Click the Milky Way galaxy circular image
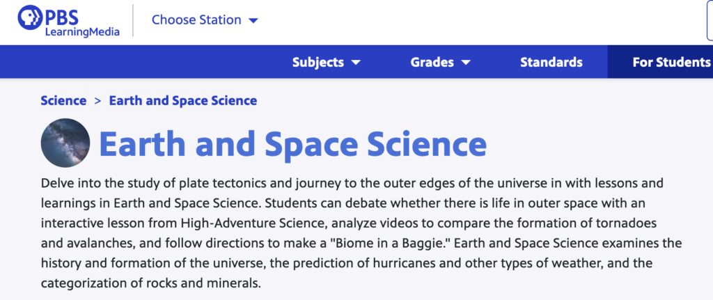Image resolution: width=713 pixels, height=300 pixels. [x=65, y=143]
